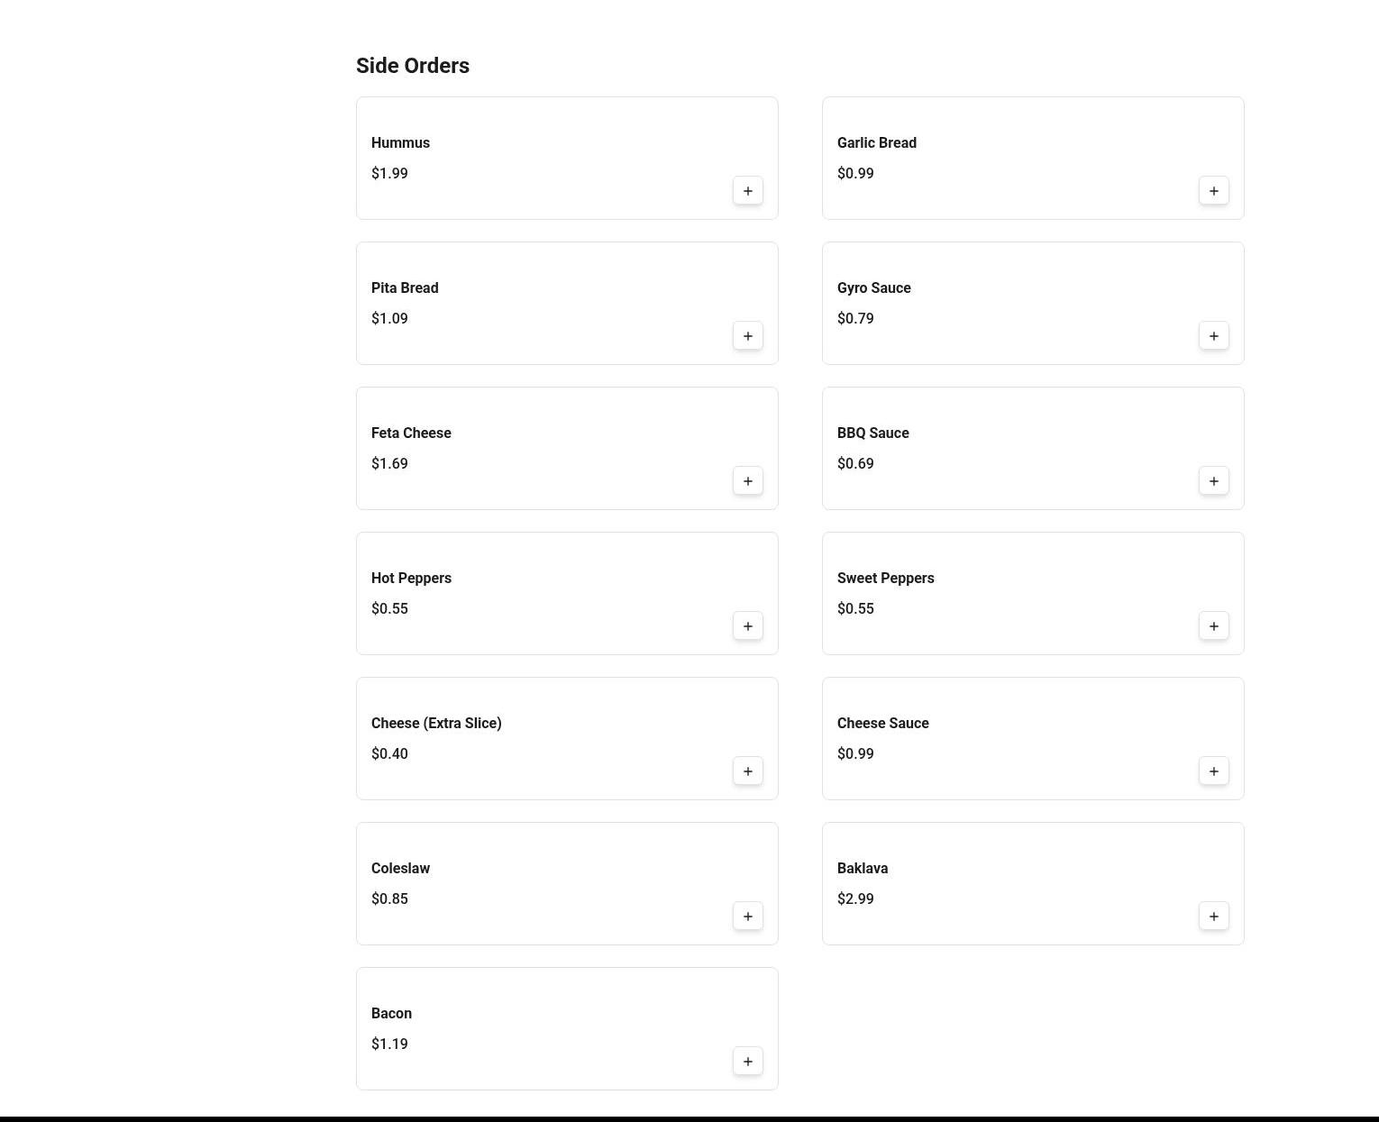Select the Baklava item name
This screenshot has width=1379, height=1122.
click(x=863, y=869)
